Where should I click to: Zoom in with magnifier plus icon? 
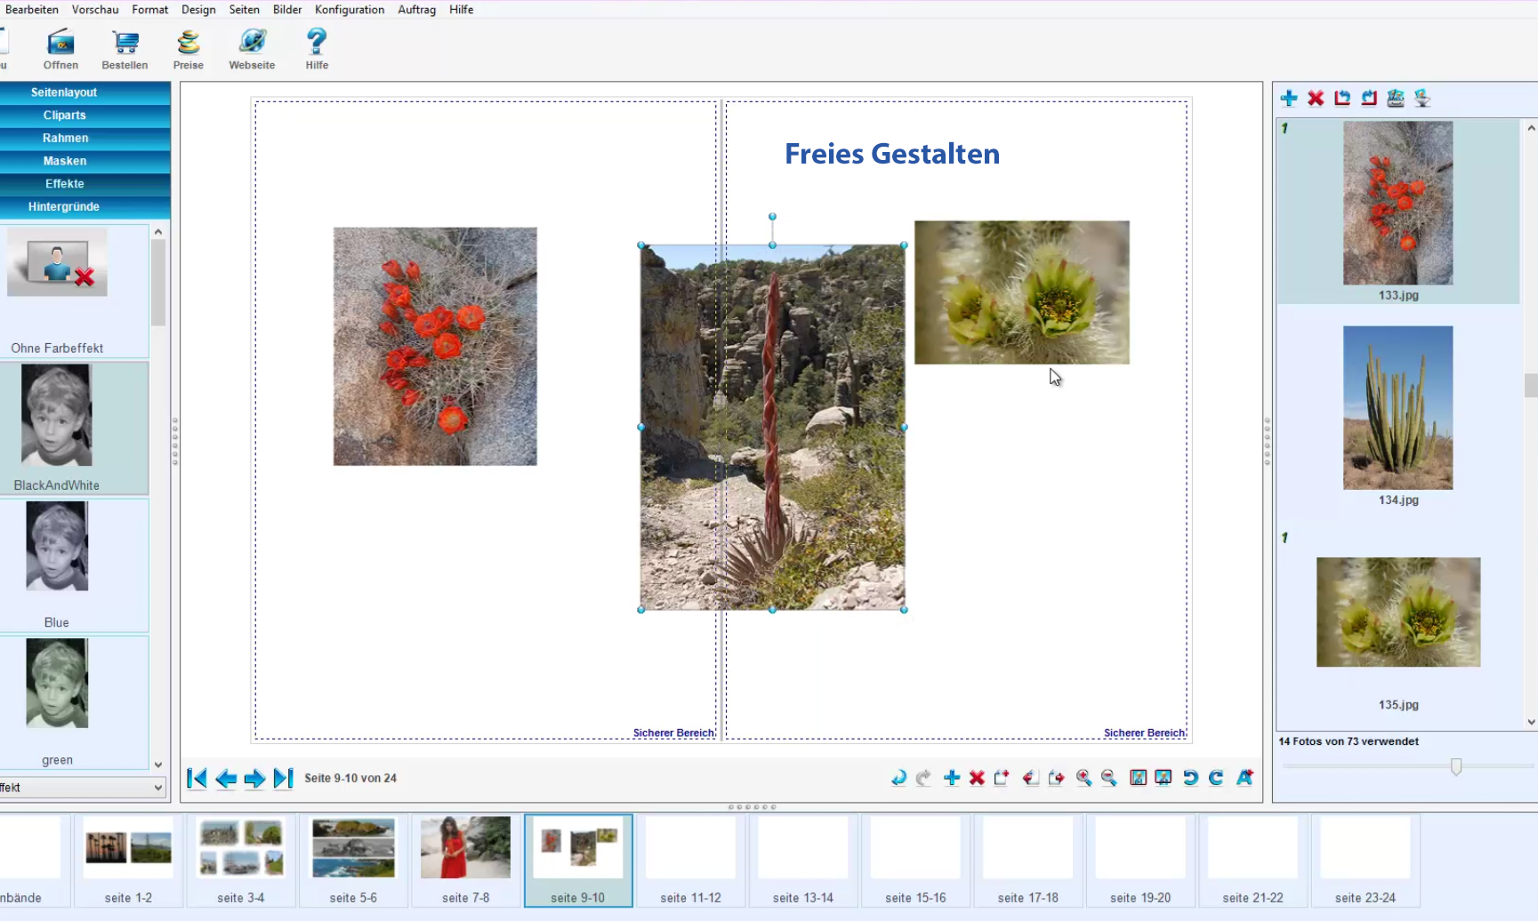(x=1083, y=778)
